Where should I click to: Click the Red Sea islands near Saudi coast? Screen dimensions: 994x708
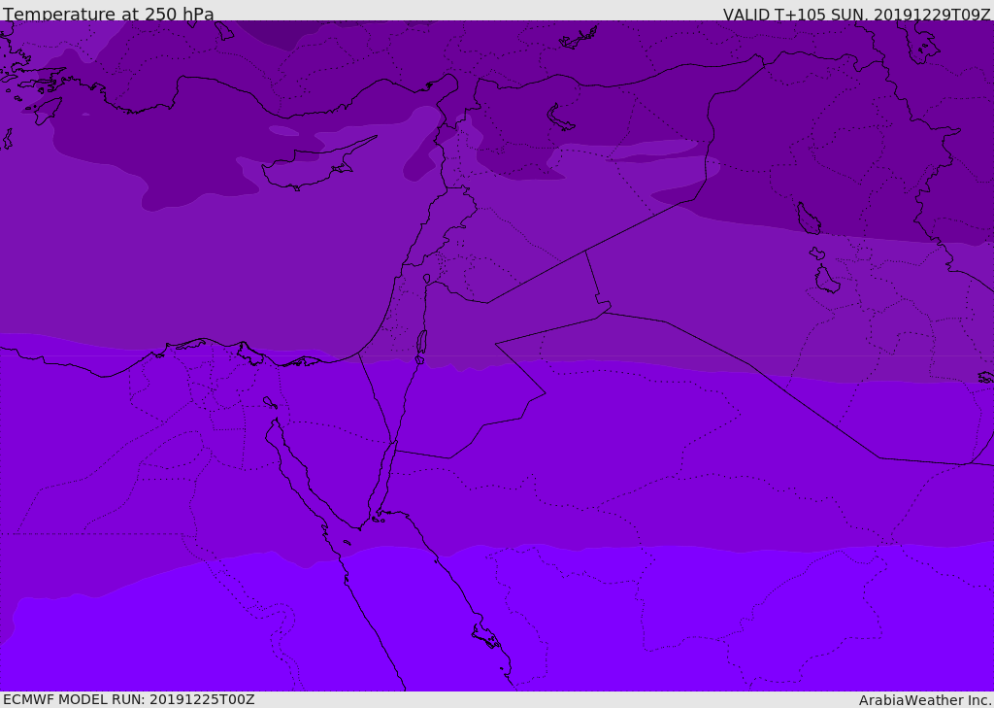(485, 638)
